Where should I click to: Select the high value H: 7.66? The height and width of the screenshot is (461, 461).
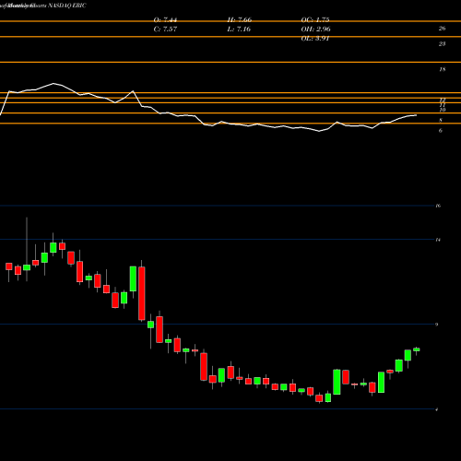point(239,20)
